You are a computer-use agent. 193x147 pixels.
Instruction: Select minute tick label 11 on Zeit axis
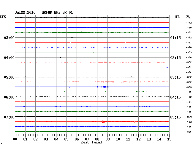coord(128,139)
